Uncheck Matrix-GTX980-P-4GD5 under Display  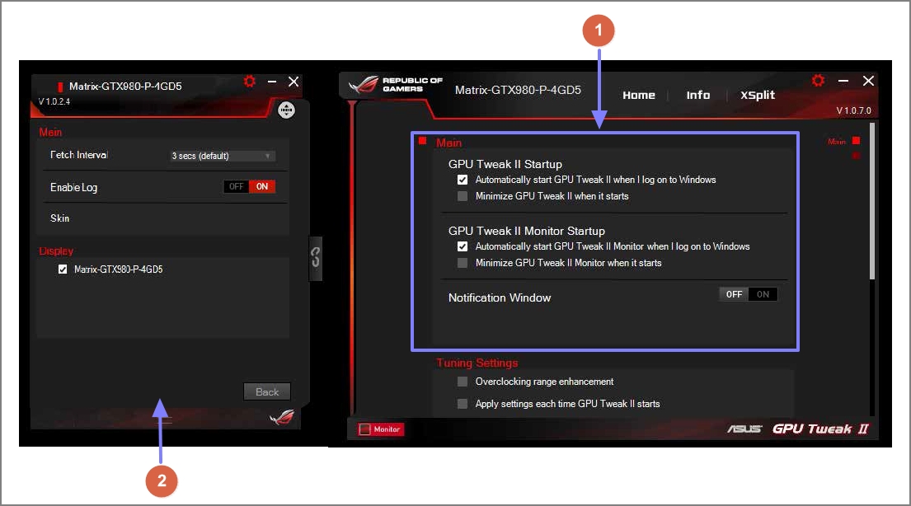[x=63, y=269]
